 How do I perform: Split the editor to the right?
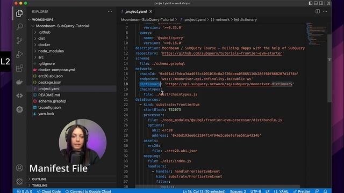click(318, 11)
